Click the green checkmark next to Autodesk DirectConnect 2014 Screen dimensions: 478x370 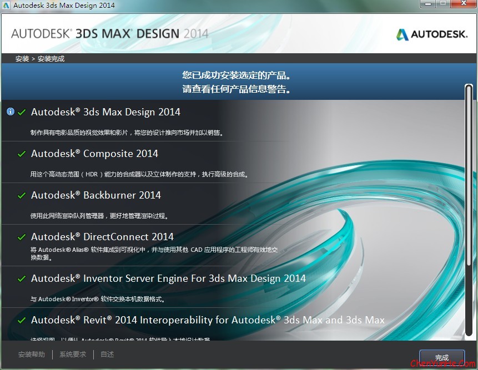22,237
